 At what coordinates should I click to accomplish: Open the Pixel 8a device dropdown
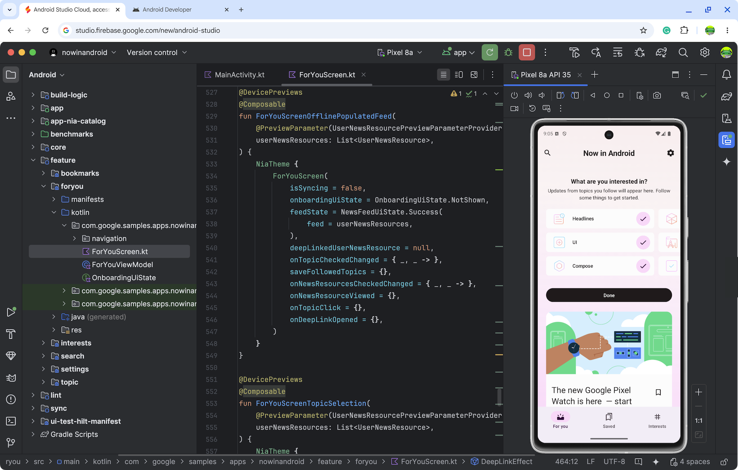coord(400,53)
